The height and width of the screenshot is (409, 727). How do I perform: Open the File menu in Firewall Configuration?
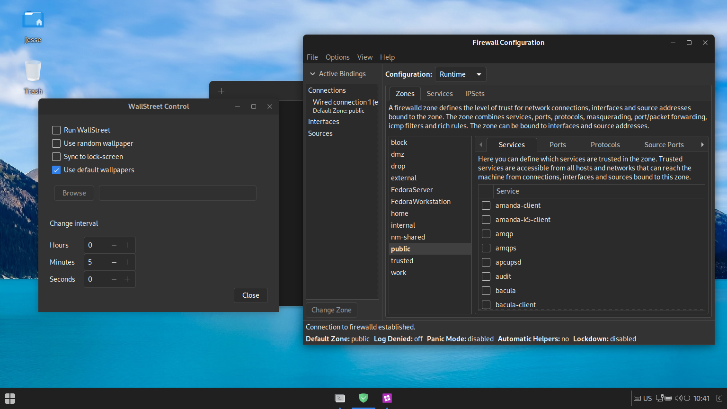point(312,57)
